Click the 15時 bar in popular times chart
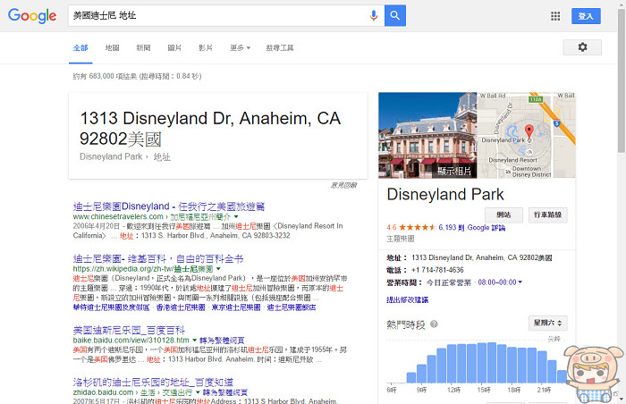This screenshot has width=626, height=404. [x=482, y=363]
